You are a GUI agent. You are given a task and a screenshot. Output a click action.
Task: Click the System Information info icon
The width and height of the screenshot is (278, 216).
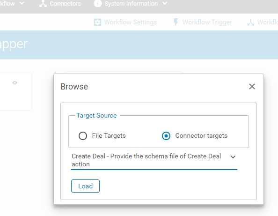point(98,3)
